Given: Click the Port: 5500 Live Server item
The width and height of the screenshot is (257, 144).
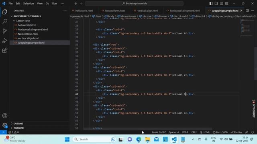Looking at the screenshot, I should pyautogui.click(x=220, y=132).
